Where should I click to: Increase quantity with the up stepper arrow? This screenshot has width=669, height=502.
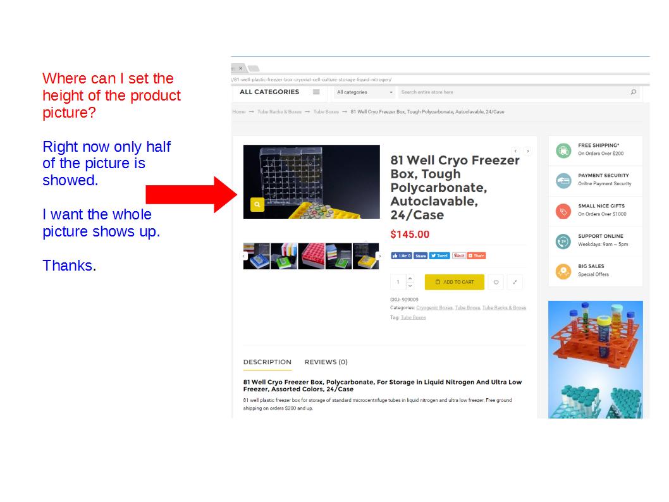[x=410, y=278]
